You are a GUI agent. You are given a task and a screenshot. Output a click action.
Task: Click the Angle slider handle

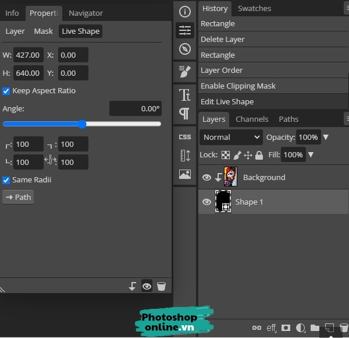pyautogui.click(x=82, y=124)
